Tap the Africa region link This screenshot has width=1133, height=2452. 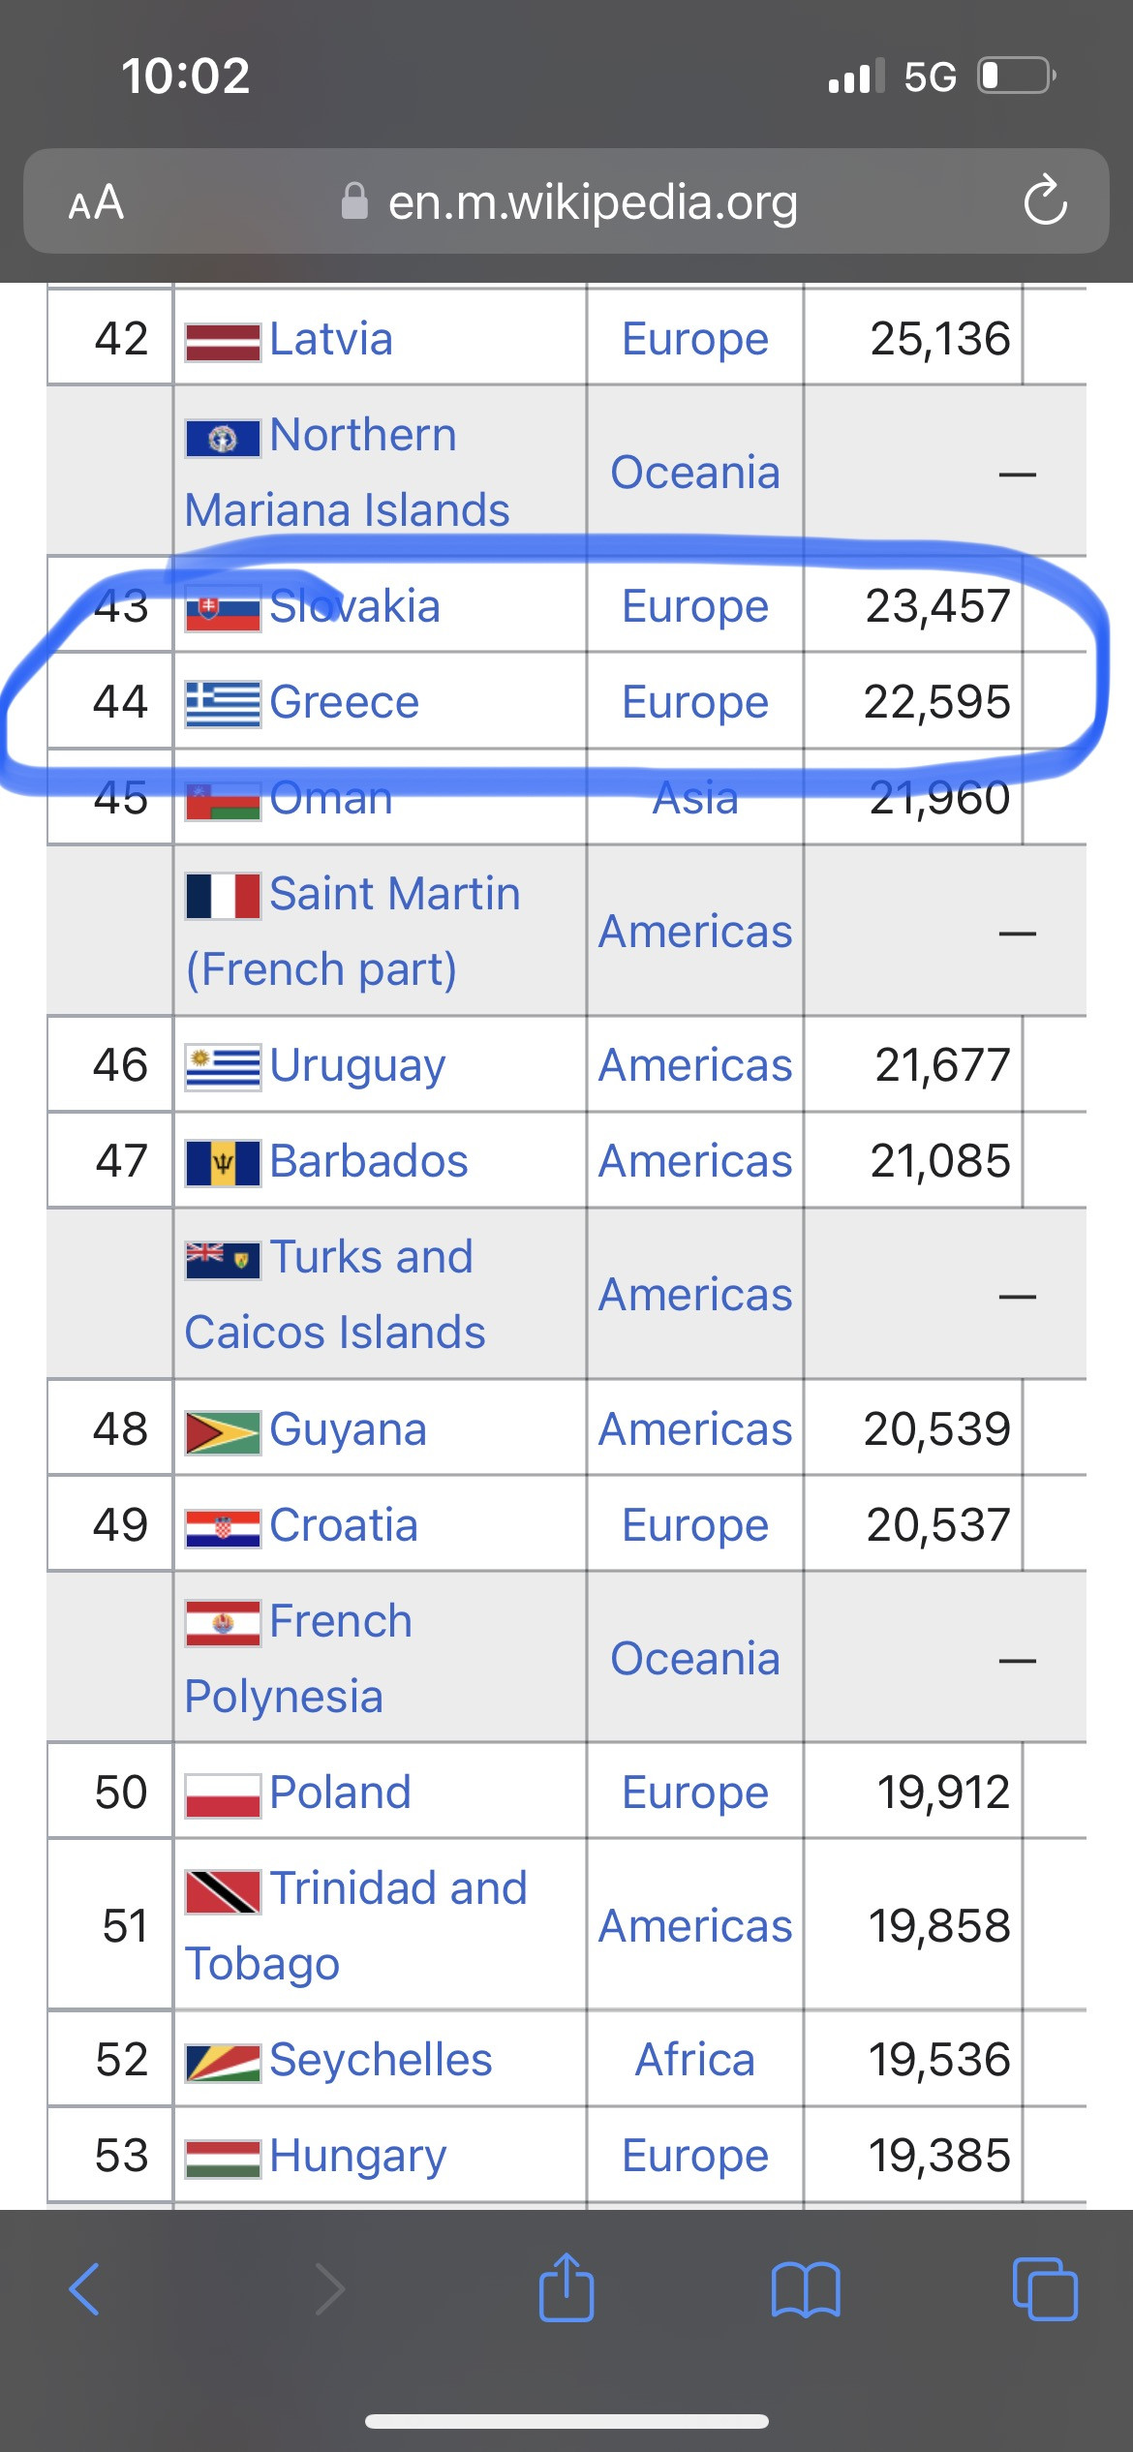[x=694, y=2059]
